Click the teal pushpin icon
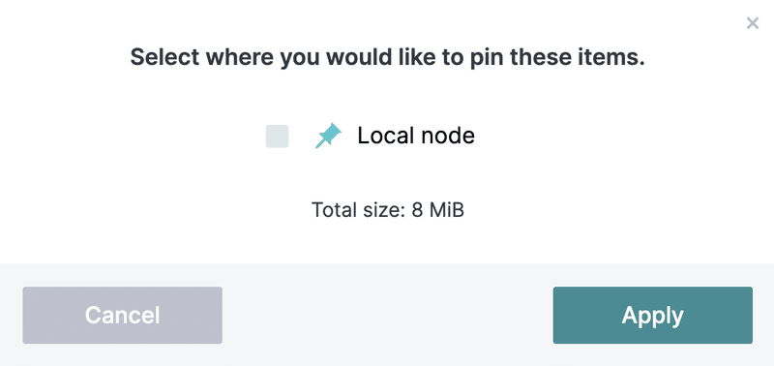774x366 pixels. pos(328,136)
